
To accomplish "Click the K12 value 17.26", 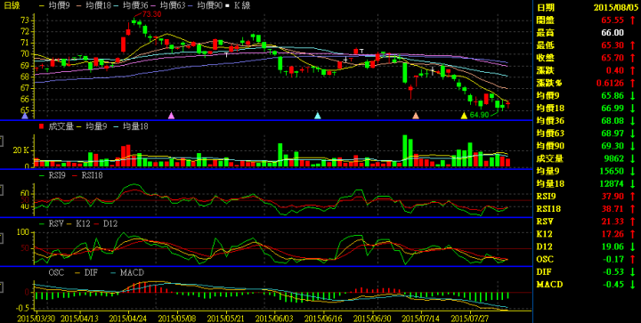I will click(613, 234).
